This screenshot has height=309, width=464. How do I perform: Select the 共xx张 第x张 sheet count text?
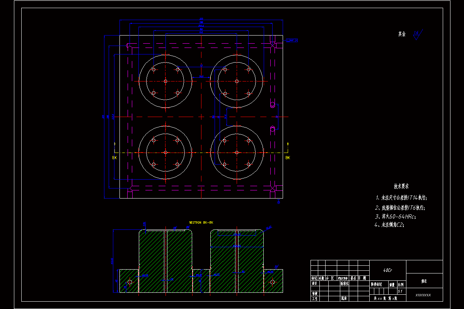pos(385,299)
